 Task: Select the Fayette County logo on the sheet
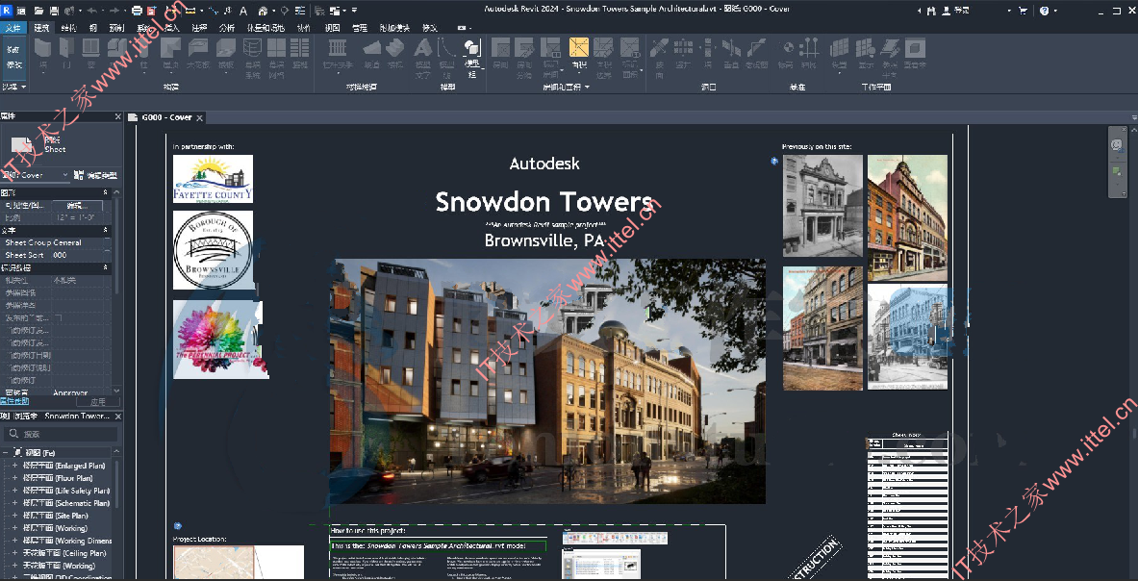213,178
